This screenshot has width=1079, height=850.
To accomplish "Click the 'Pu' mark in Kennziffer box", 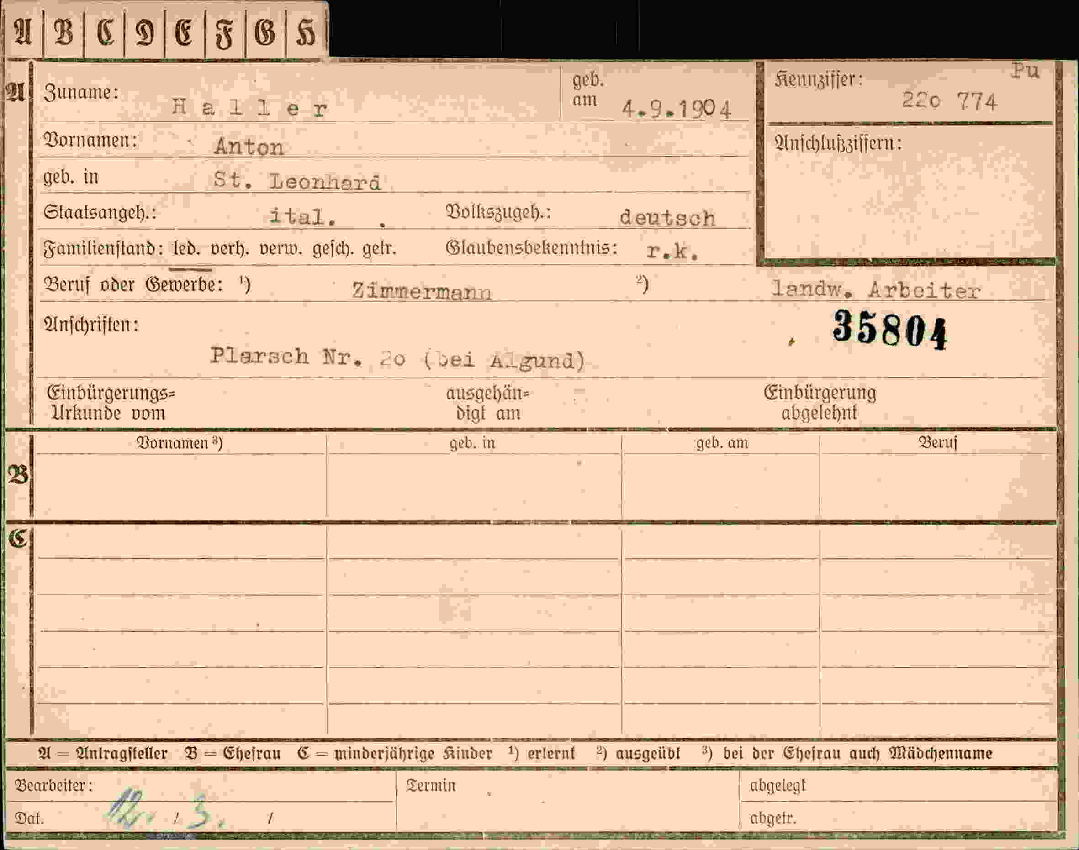I will click(x=1025, y=71).
